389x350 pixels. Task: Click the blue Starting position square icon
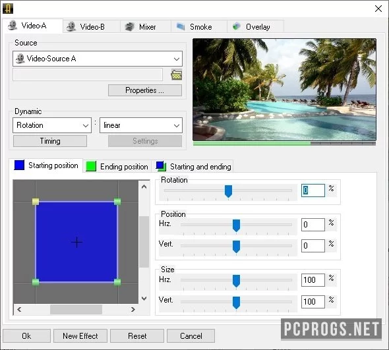[19, 165]
